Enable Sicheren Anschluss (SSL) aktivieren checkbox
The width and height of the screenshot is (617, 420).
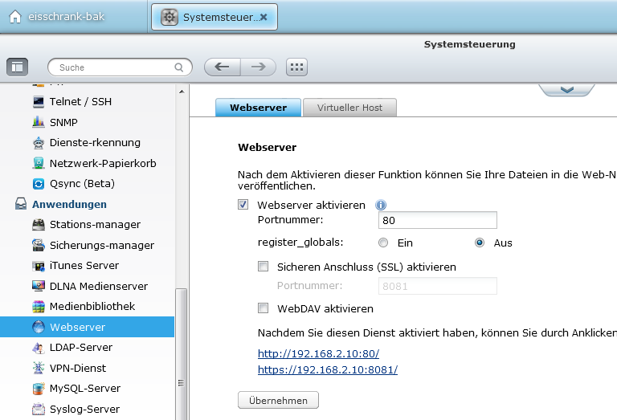[x=264, y=267]
